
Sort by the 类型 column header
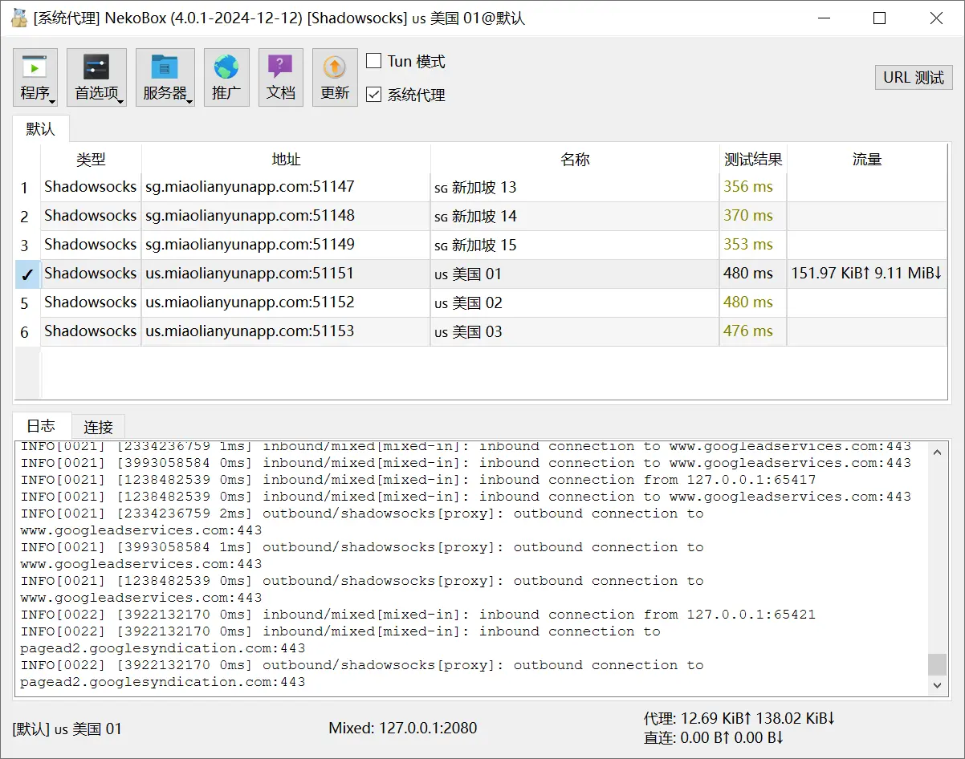click(x=91, y=159)
